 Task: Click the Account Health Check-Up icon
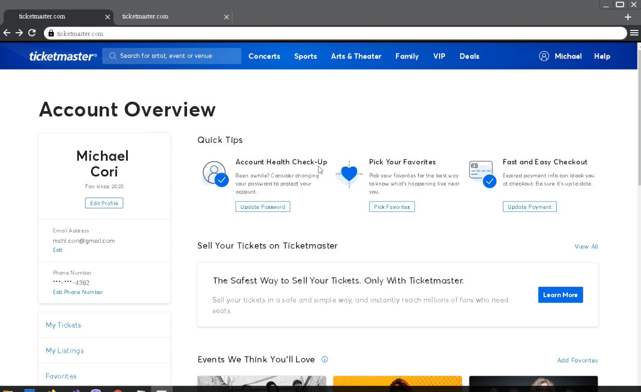point(215,174)
